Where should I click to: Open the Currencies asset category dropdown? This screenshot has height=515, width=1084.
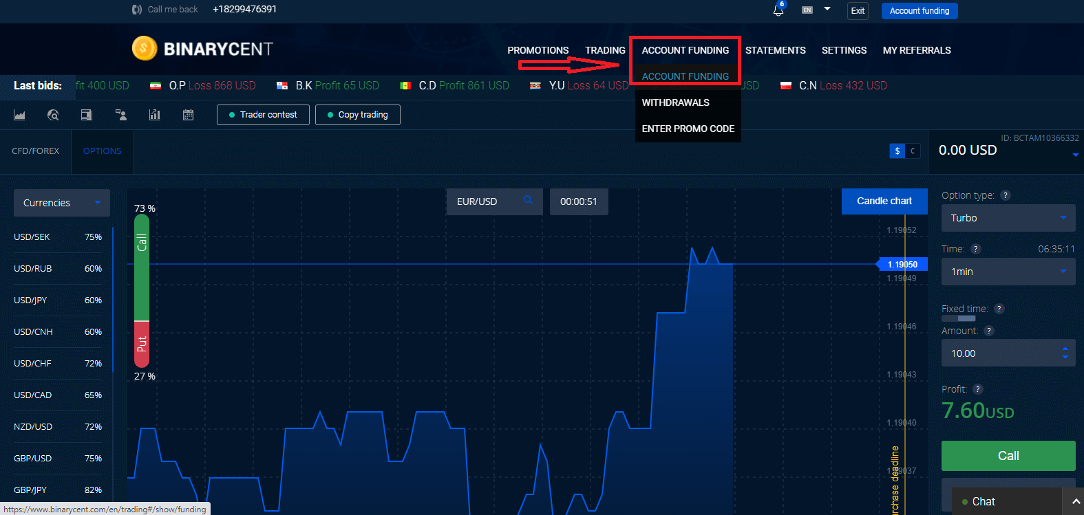pos(62,203)
